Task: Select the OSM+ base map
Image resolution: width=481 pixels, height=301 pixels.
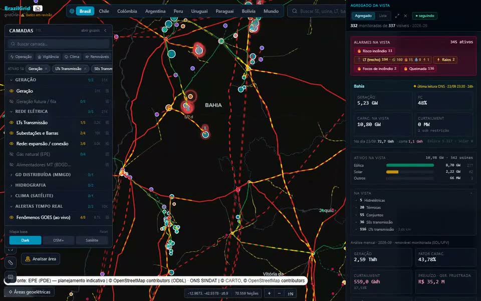Action: click(58, 240)
